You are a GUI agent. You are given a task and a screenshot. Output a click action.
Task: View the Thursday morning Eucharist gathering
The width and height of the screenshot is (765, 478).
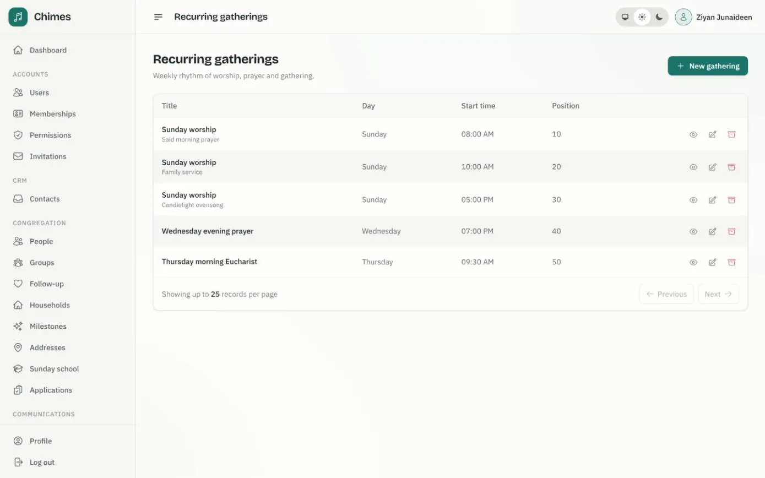693,262
